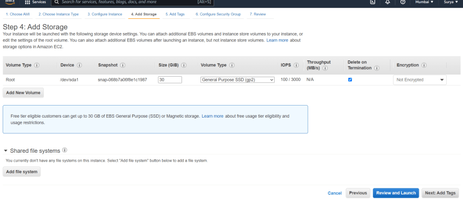This screenshot has height=199, width=463.
Task: Click the Size (GiB) input field showing 30
Action: (170, 80)
